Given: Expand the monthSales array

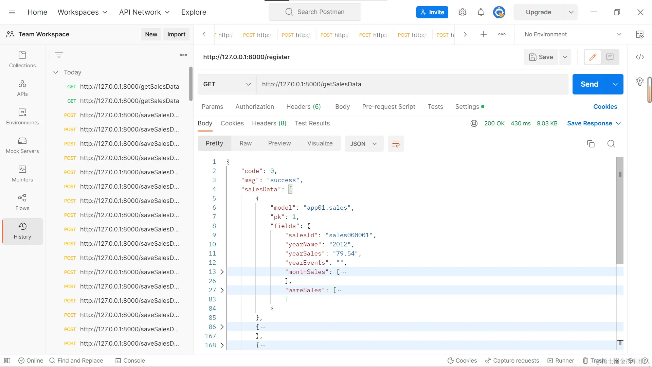Looking at the screenshot, I should 222,272.
